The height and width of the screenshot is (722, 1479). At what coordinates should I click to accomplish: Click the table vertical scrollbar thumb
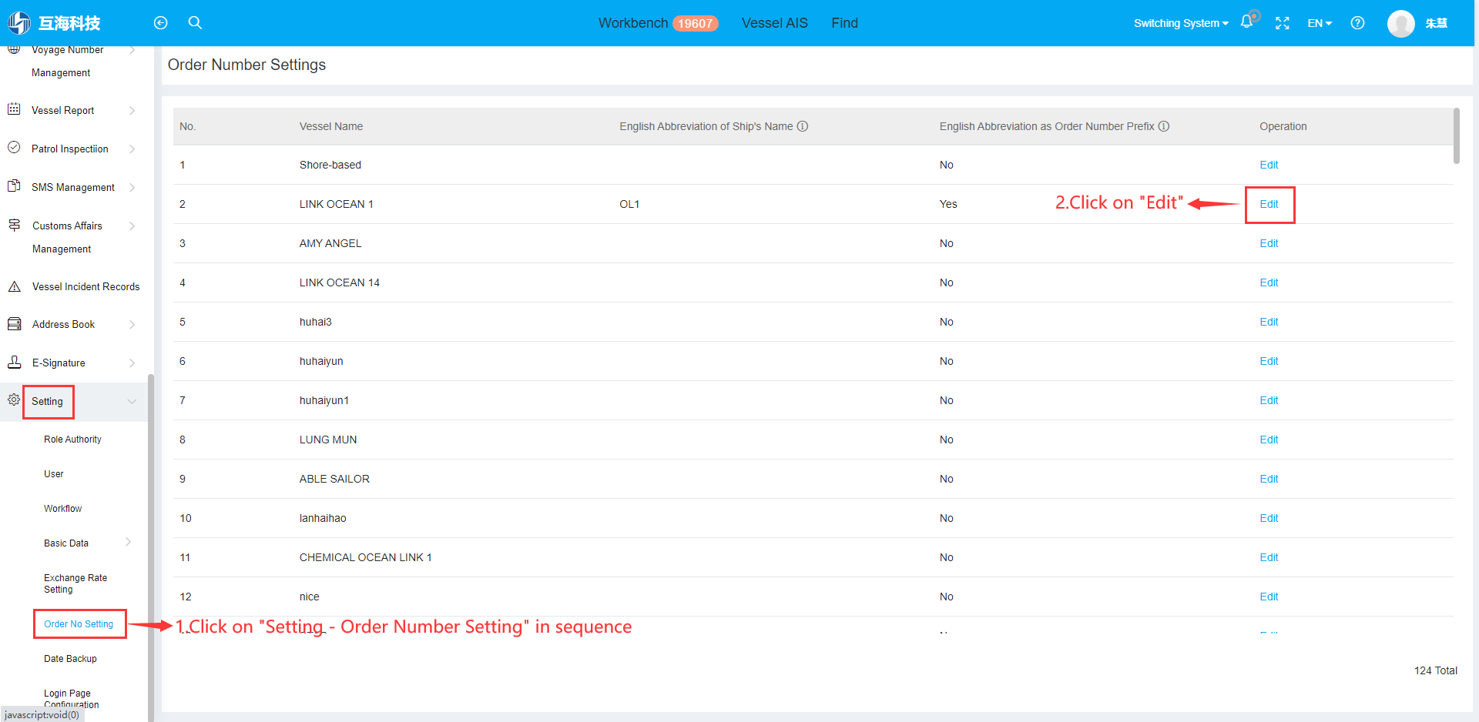click(1456, 135)
